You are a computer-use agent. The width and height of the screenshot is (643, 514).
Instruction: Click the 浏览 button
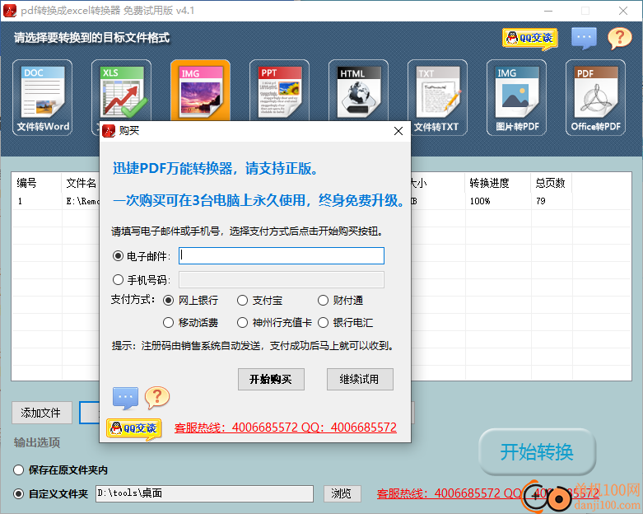(342, 493)
